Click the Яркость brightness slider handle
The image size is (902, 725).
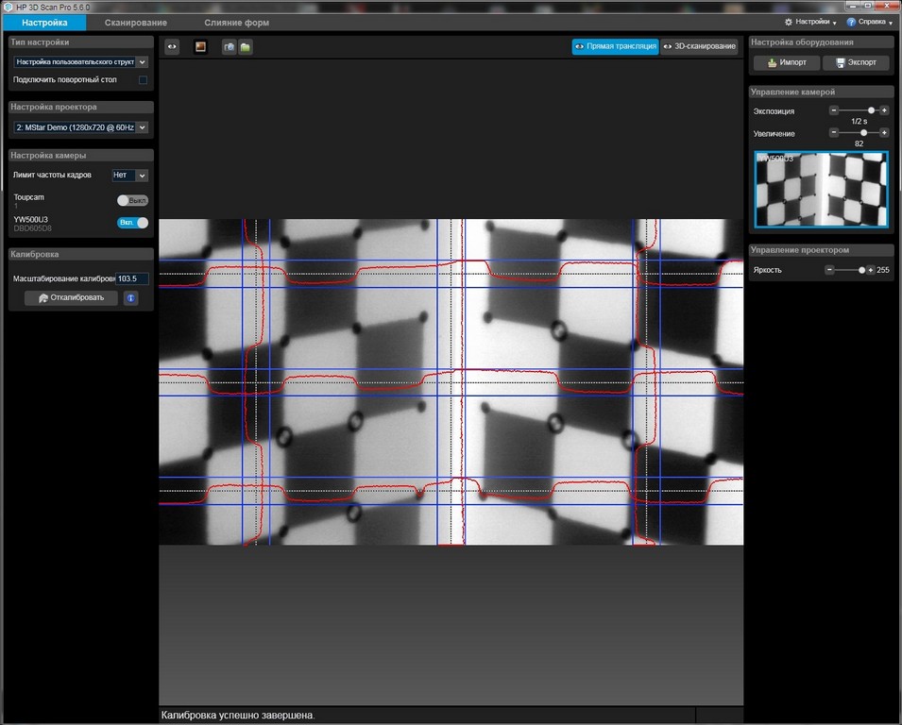click(861, 270)
